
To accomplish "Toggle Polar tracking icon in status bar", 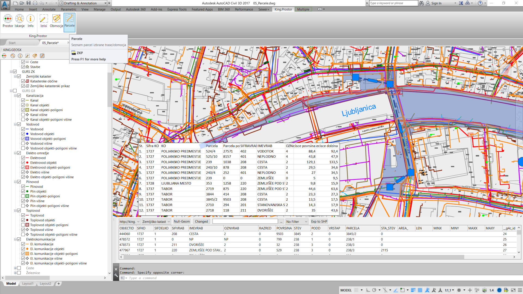I will [x=374, y=290].
